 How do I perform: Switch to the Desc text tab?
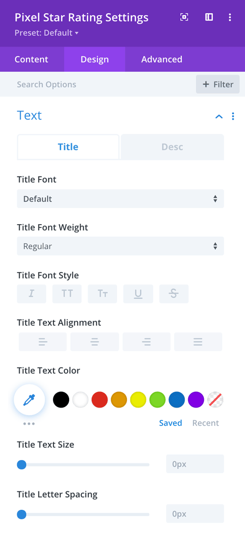coord(172,147)
